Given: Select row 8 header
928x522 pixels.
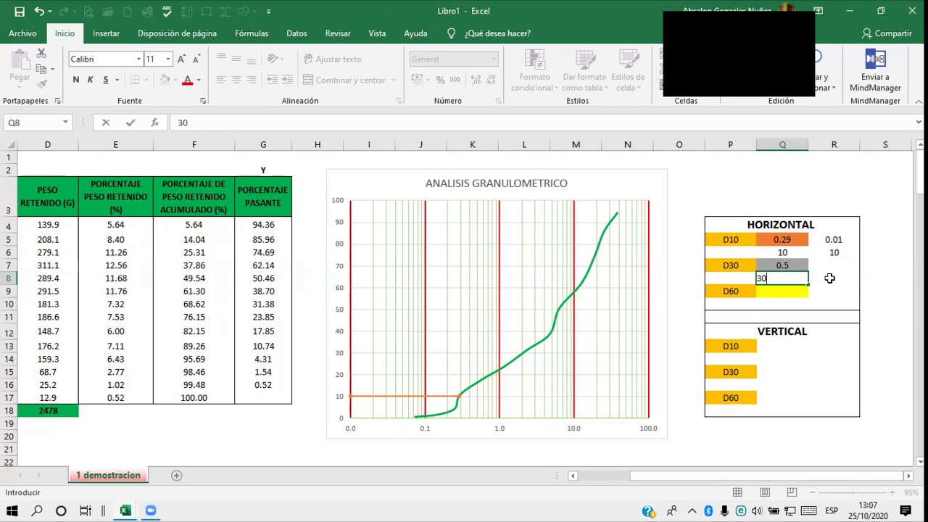Looking at the screenshot, I should (x=8, y=278).
